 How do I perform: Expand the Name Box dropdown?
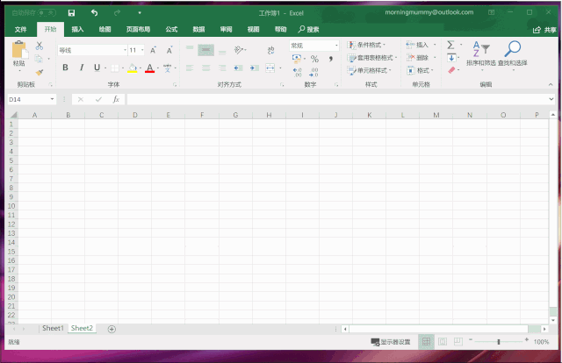53,100
